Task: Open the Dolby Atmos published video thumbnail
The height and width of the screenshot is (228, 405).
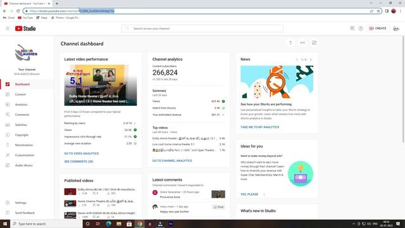Action: 70,191
